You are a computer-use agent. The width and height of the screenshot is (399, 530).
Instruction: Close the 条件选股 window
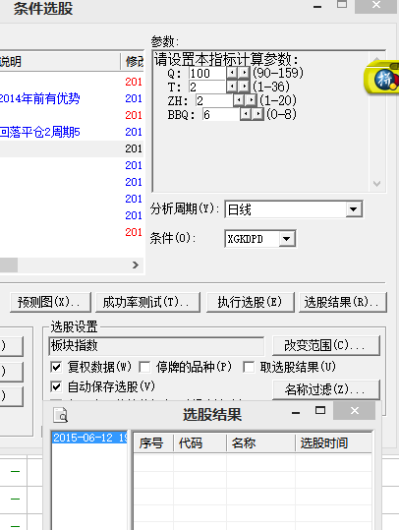376,6
